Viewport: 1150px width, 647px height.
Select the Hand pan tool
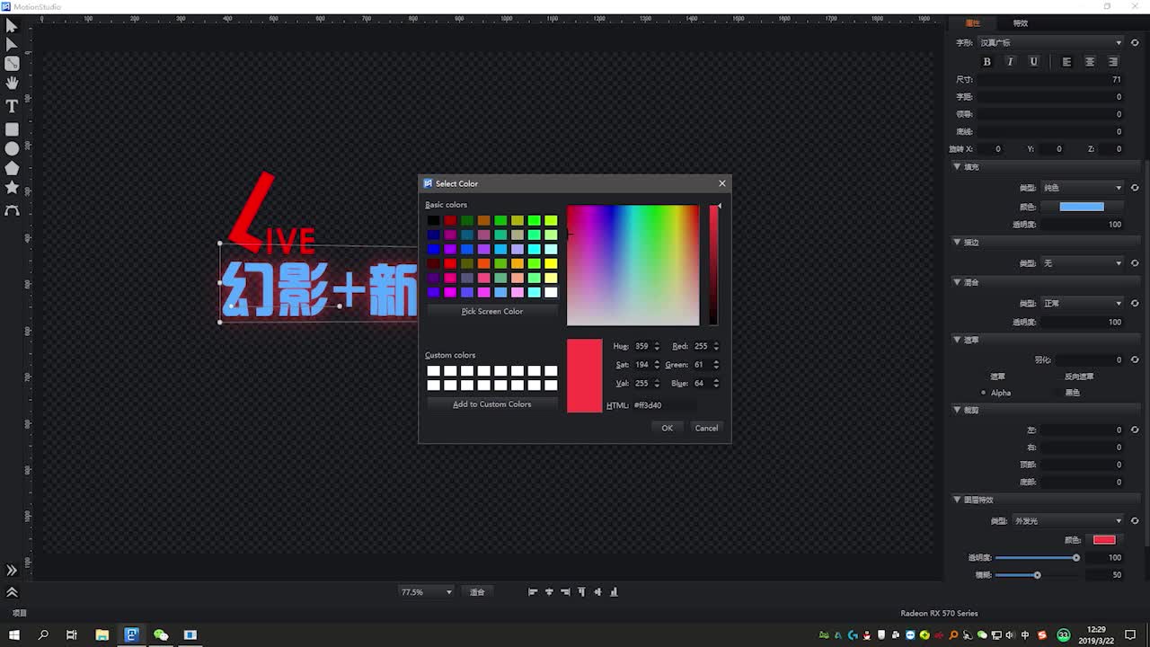click(12, 84)
